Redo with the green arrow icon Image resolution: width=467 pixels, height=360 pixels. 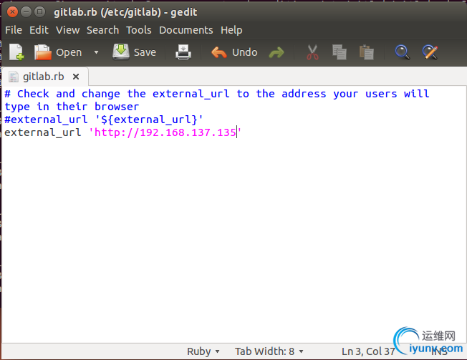(x=276, y=53)
